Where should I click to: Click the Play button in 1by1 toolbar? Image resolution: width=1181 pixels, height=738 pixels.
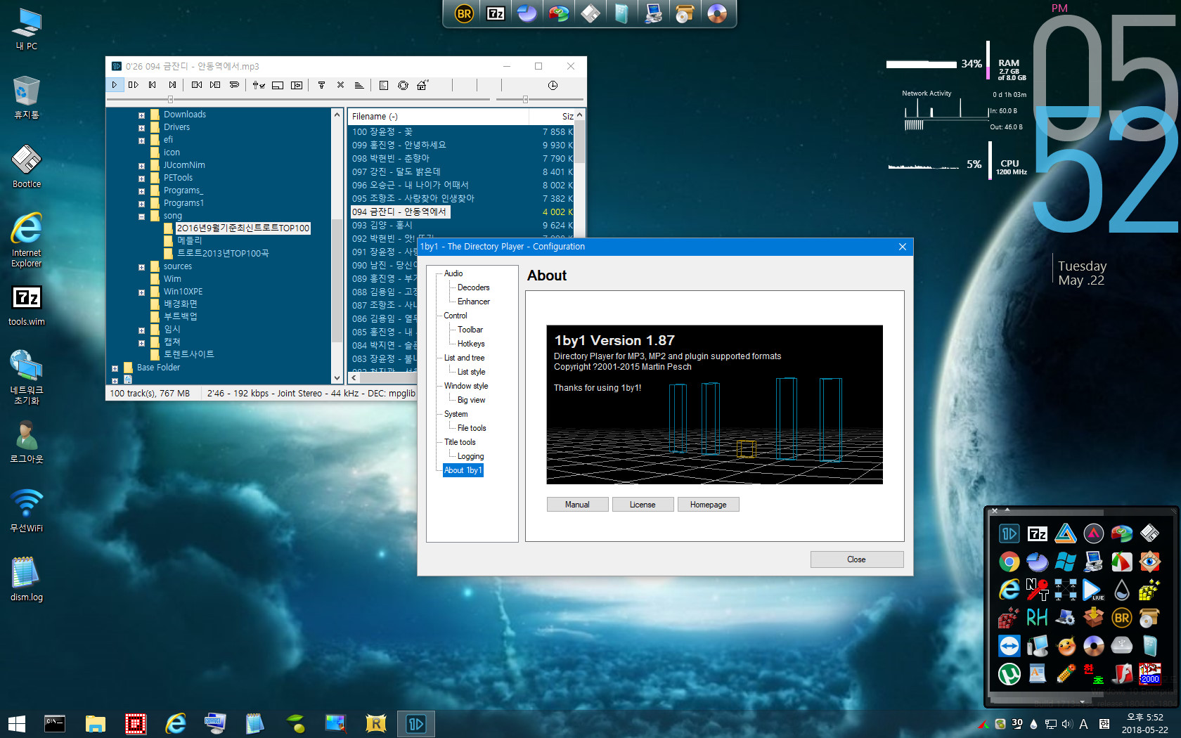pos(114,85)
